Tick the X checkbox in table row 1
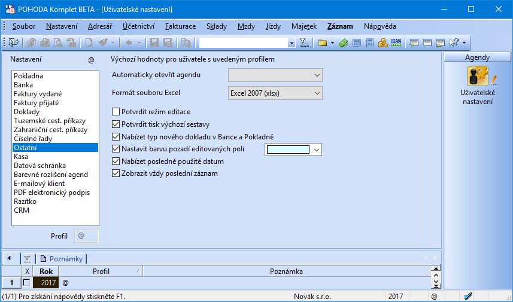The image size is (513, 302). click(x=26, y=282)
